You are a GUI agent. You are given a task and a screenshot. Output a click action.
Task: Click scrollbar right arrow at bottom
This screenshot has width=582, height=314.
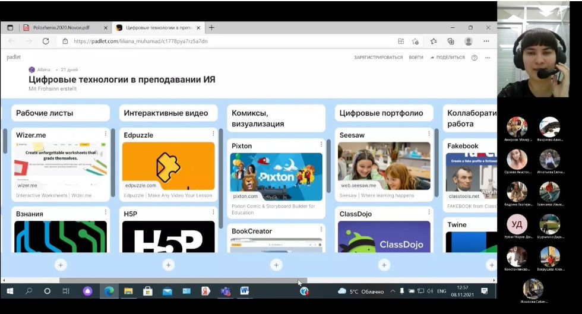click(x=494, y=281)
